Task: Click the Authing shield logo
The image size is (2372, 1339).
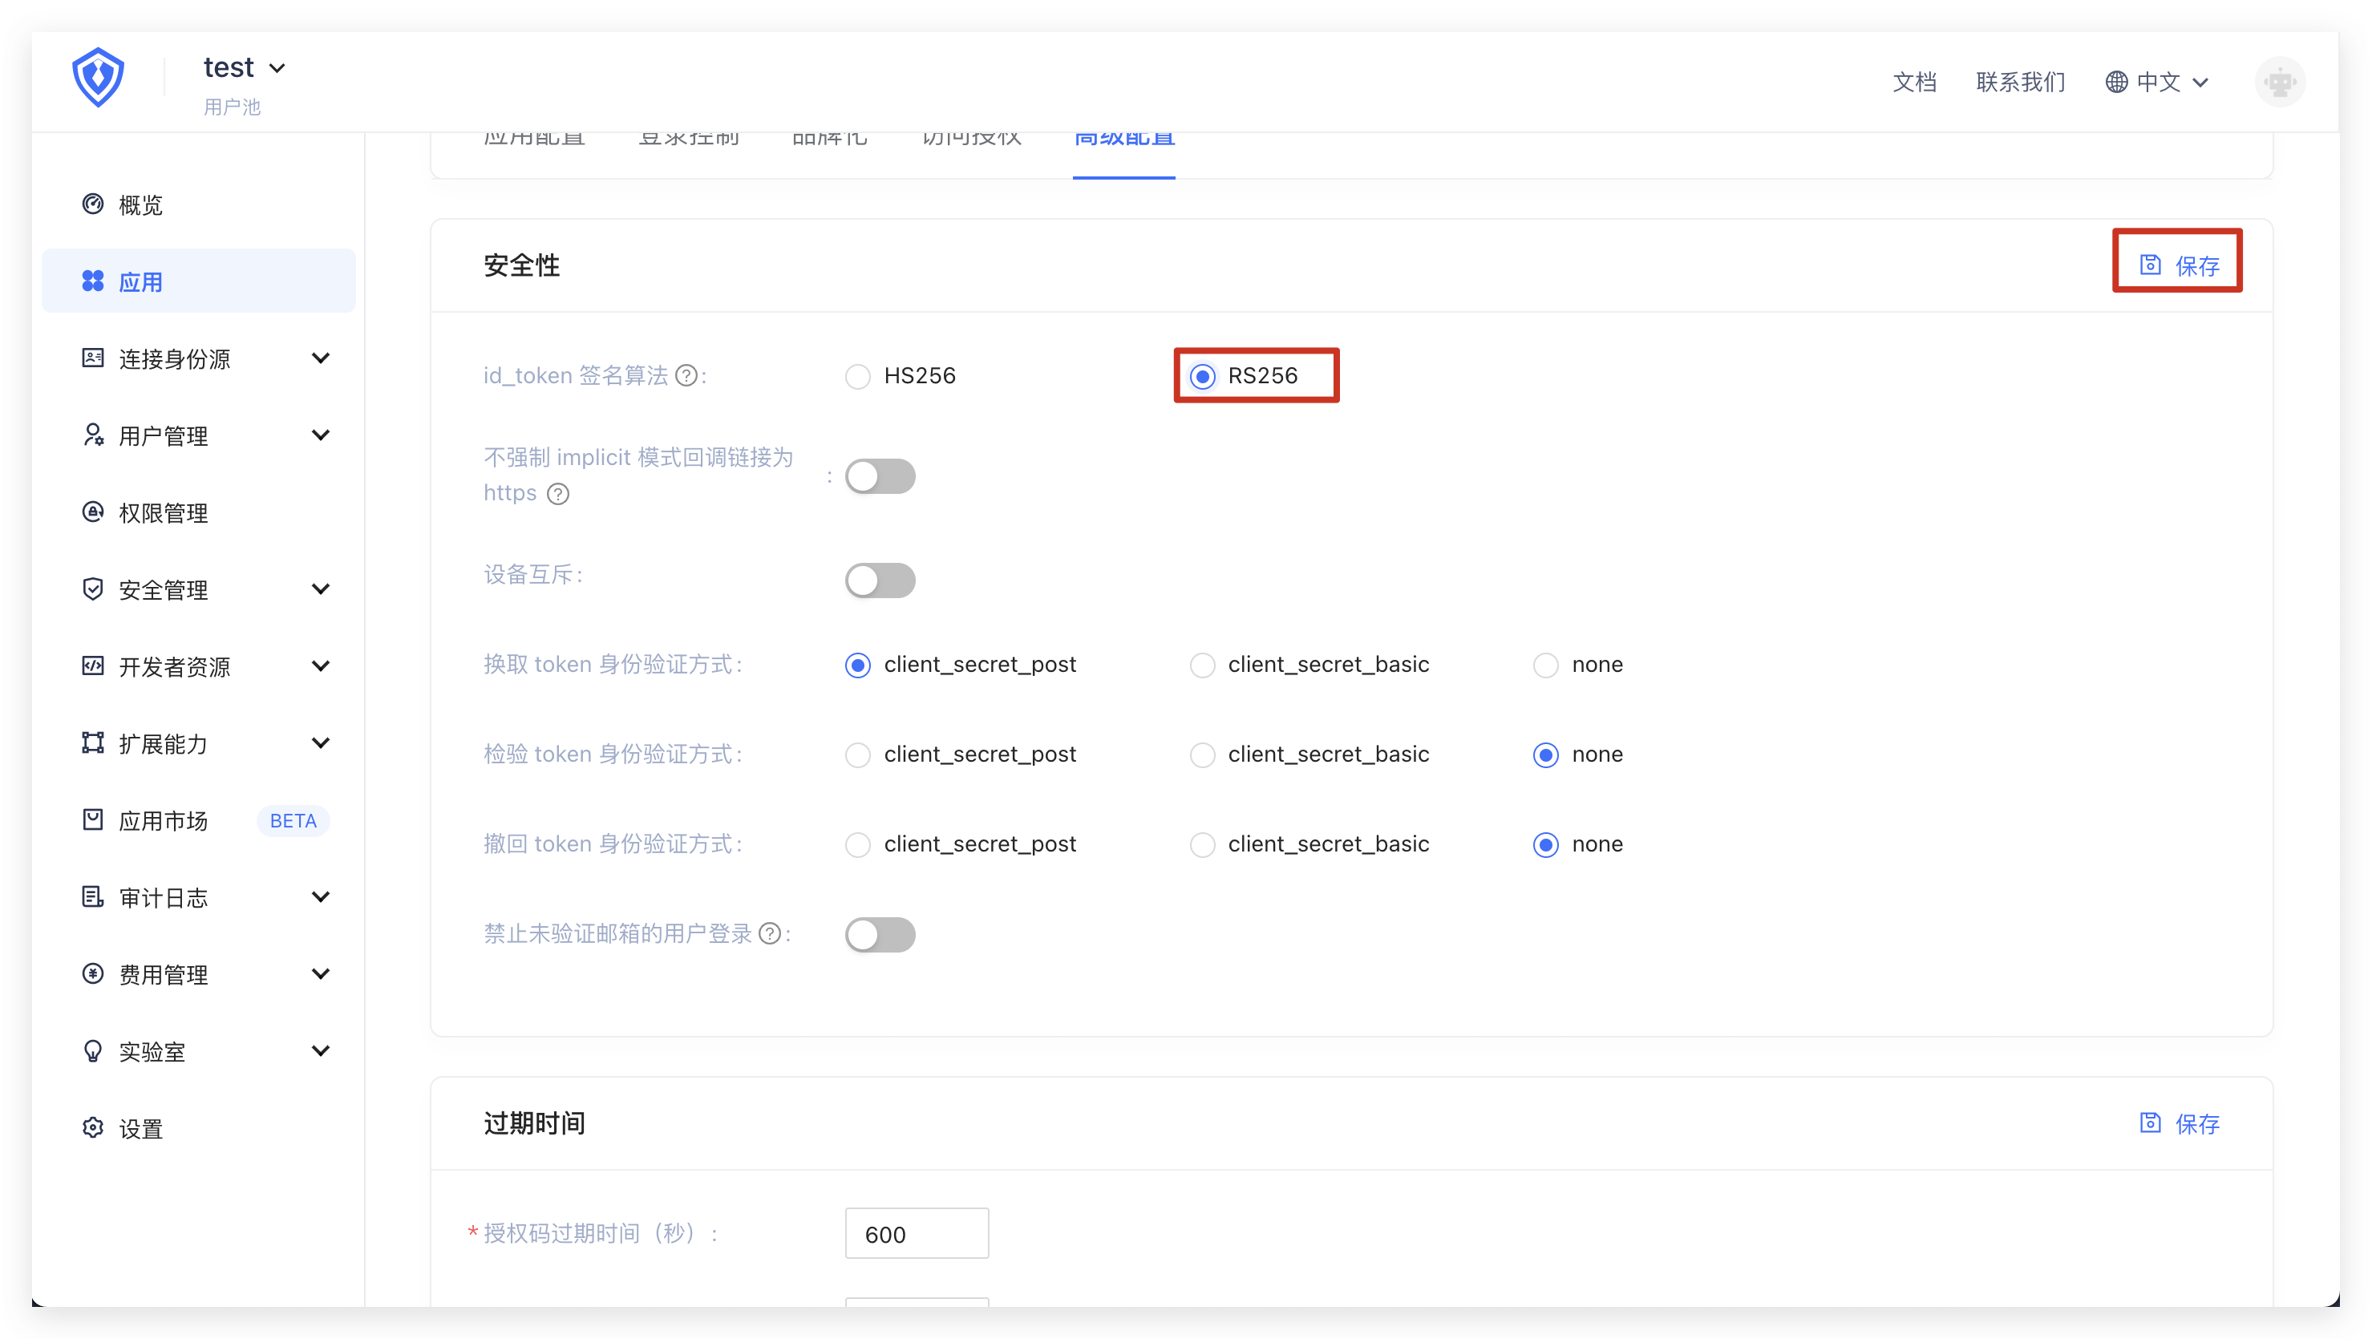Action: [x=98, y=76]
